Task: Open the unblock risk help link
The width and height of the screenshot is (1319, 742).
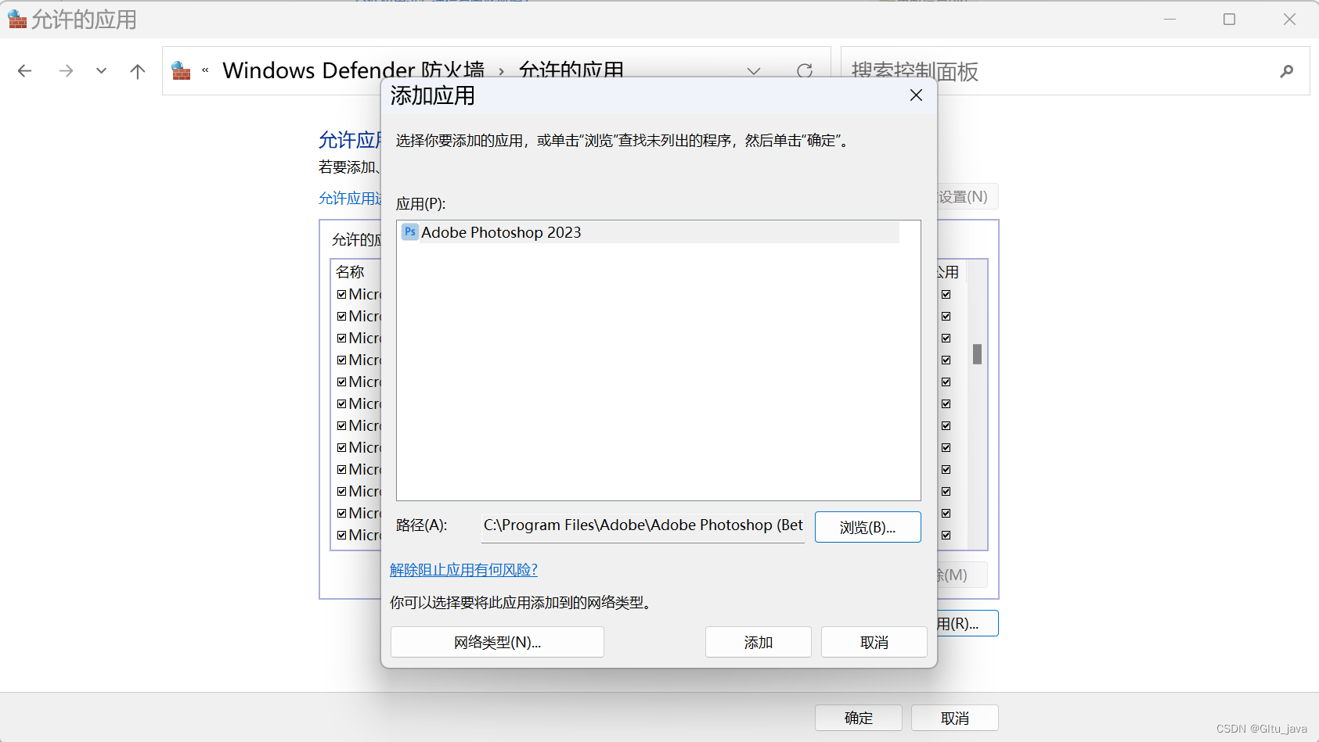Action: 463,570
